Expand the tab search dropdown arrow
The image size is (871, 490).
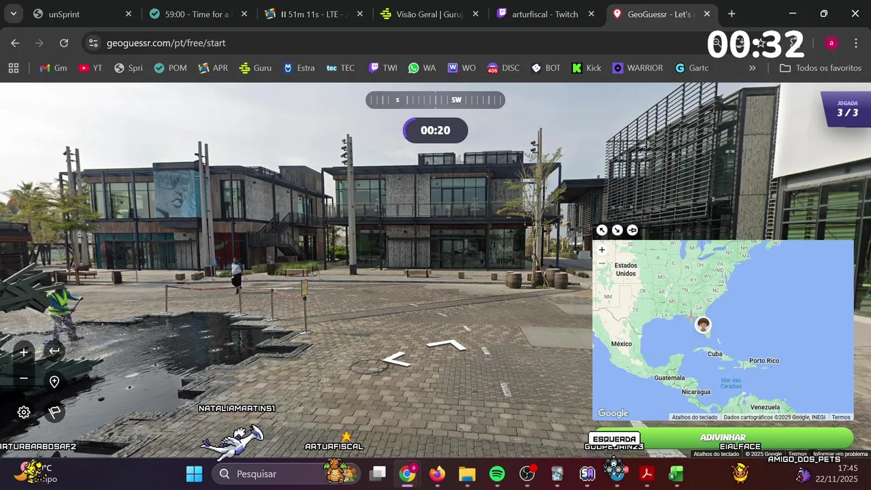(13, 14)
